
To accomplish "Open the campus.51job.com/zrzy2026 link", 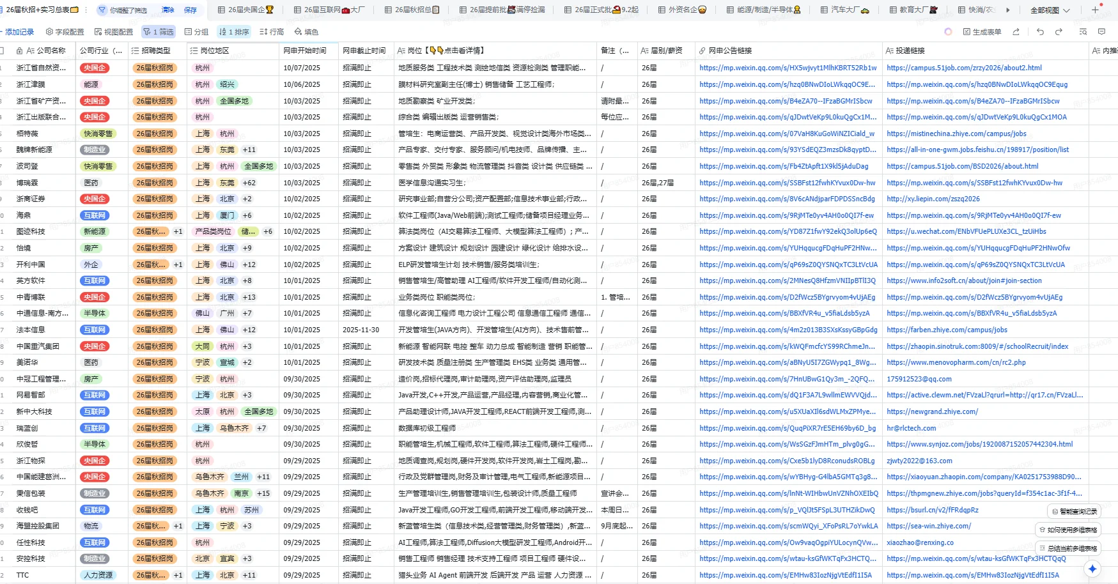I will pos(964,68).
